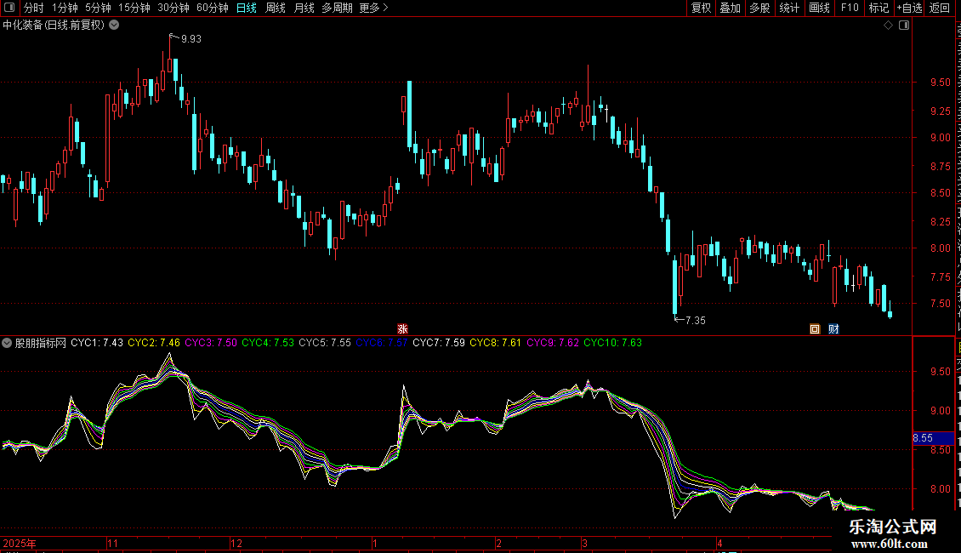Click the 9.93 high price label
Viewport: 961px width, 553px height.
[x=191, y=39]
